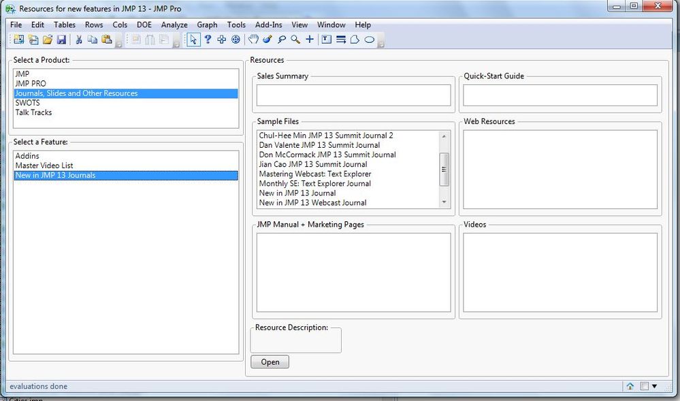This screenshot has width=680, height=401.
Task: Select JMP in the product list
Action: tap(126, 74)
